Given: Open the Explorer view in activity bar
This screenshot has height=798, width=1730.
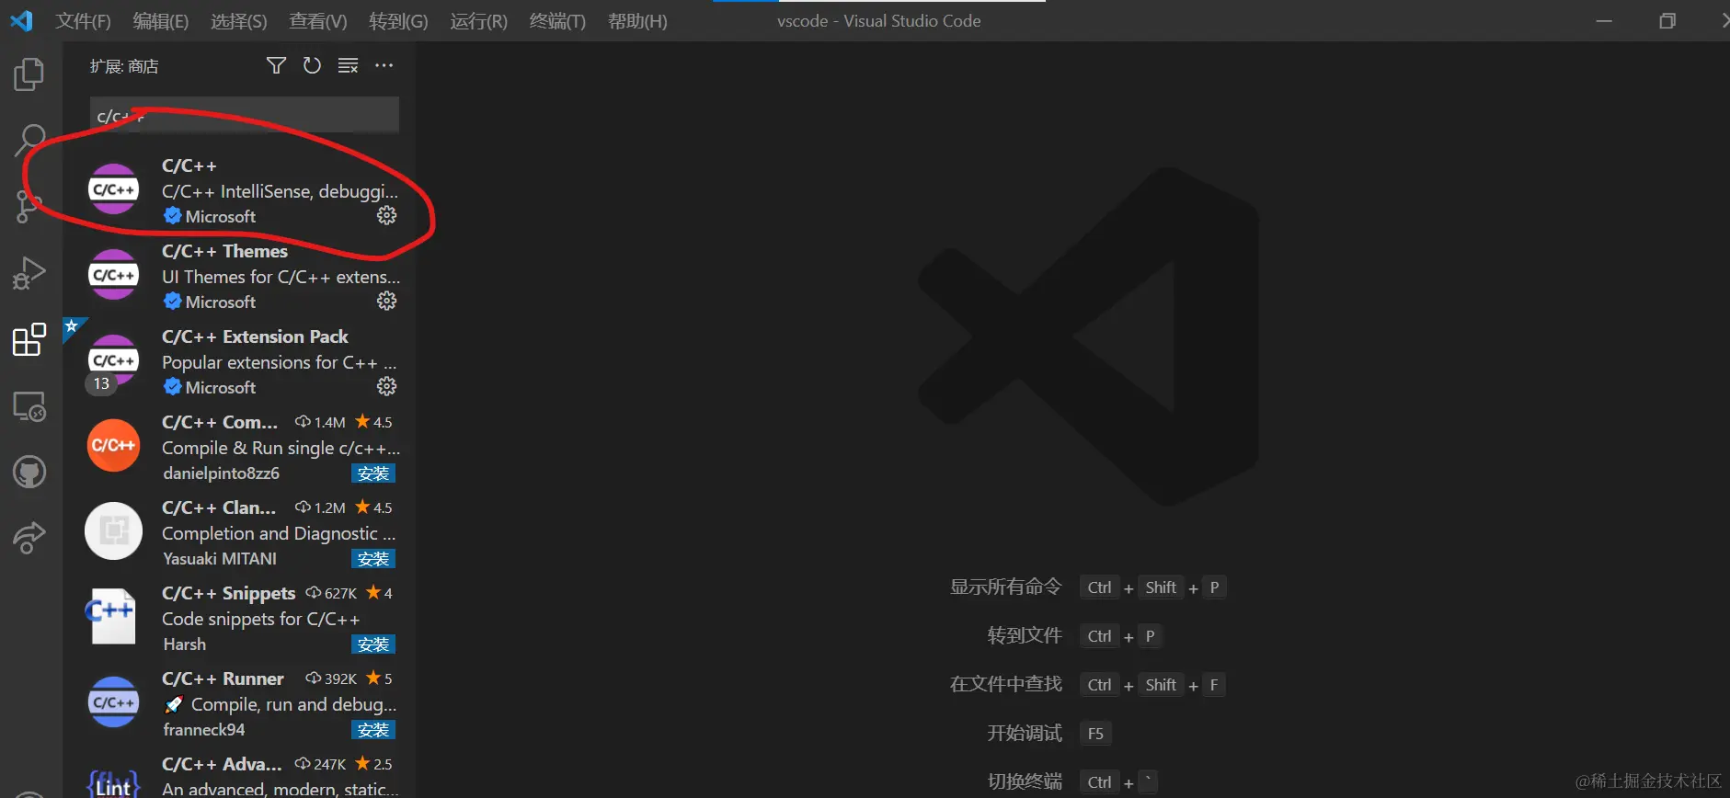Looking at the screenshot, I should pyautogui.click(x=29, y=74).
